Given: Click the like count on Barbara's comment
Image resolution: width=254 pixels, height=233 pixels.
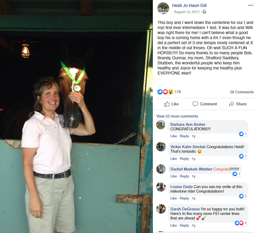Looking at the screenshot, I should (x=243, y=134).
